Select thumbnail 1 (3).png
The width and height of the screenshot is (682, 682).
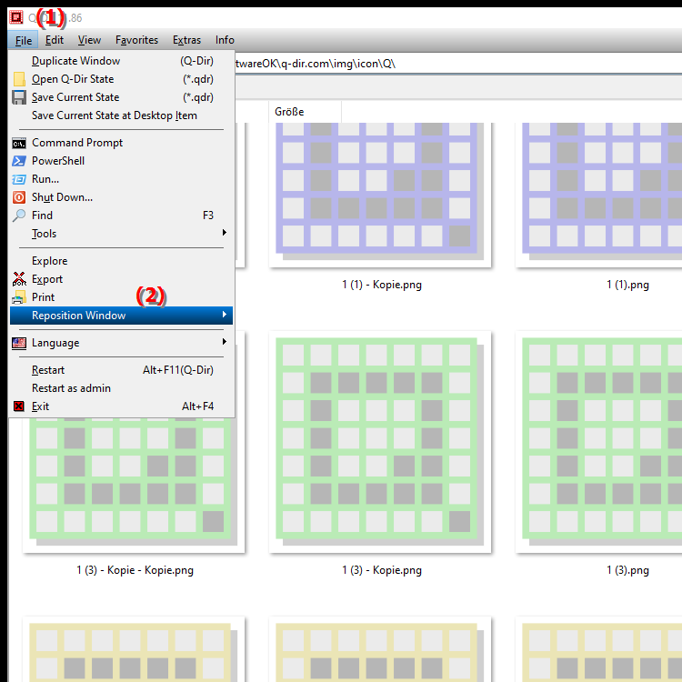pos(599,442)
